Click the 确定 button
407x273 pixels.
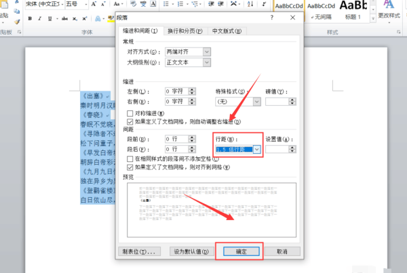tap(239, 251)
